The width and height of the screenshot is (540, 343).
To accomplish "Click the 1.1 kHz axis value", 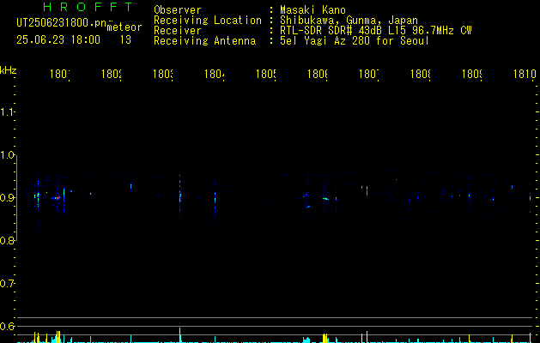I will click(7, 112).
